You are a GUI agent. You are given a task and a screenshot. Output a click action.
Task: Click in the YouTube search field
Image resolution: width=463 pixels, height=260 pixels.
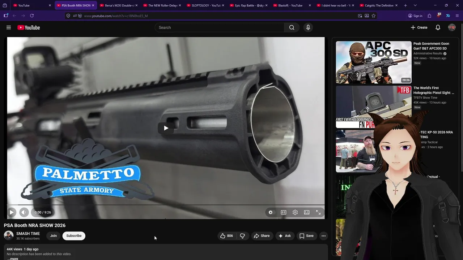pyautogui.click(x=220, y=27)
